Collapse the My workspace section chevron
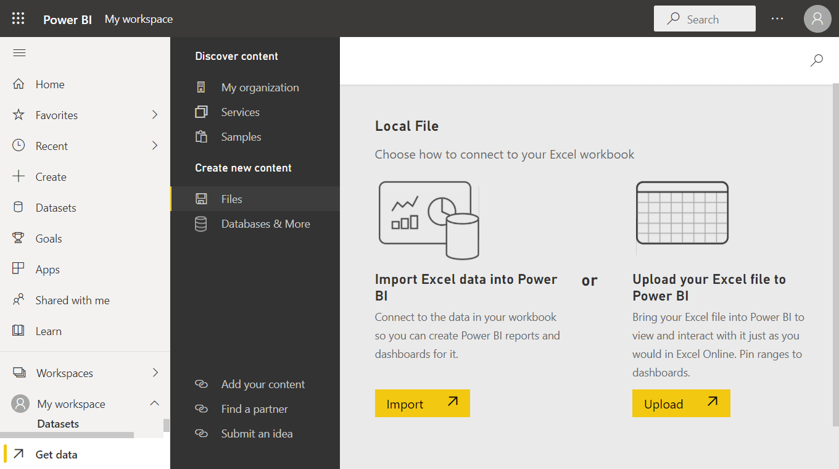 pyautogui.click(x=155, y=404)
